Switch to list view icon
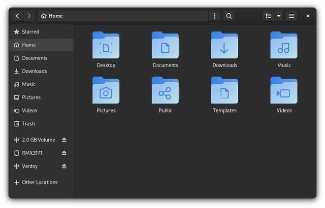325x208 pixels. [268, 16]
